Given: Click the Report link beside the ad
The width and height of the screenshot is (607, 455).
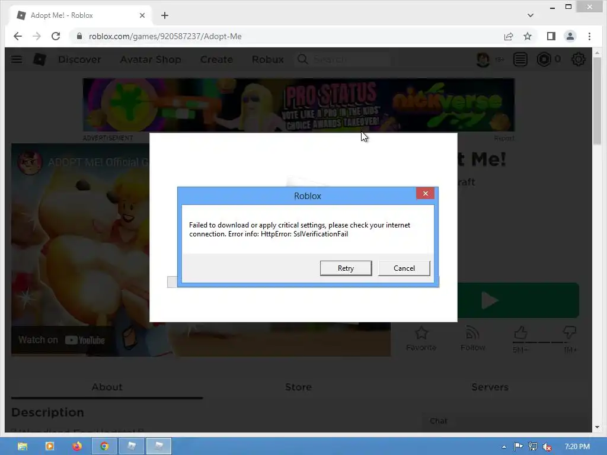Looking at the screenshot, I should (504, 138).
